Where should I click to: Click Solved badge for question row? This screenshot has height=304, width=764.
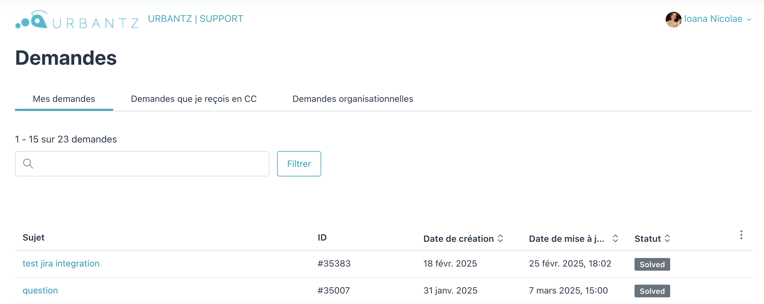click(652, 291)
